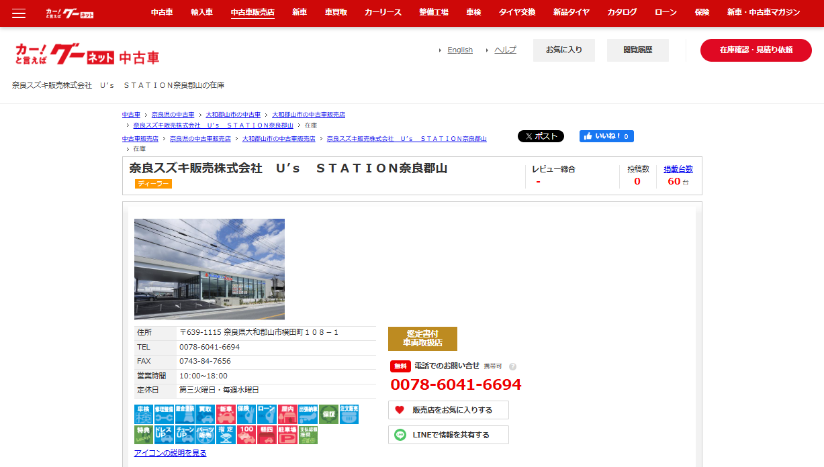Click the 掲載台数 link
Viewport: 824px width, 467px height.
click(x=678, y=169)
